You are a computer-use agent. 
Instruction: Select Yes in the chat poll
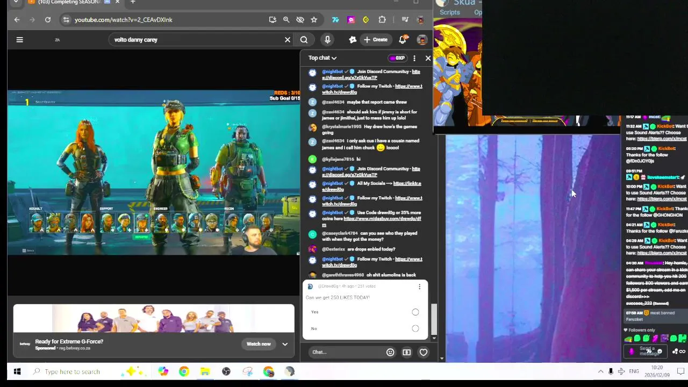[x=415, y=312]
